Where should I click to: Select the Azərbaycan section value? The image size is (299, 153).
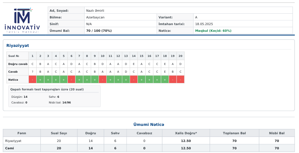[95, 17]
